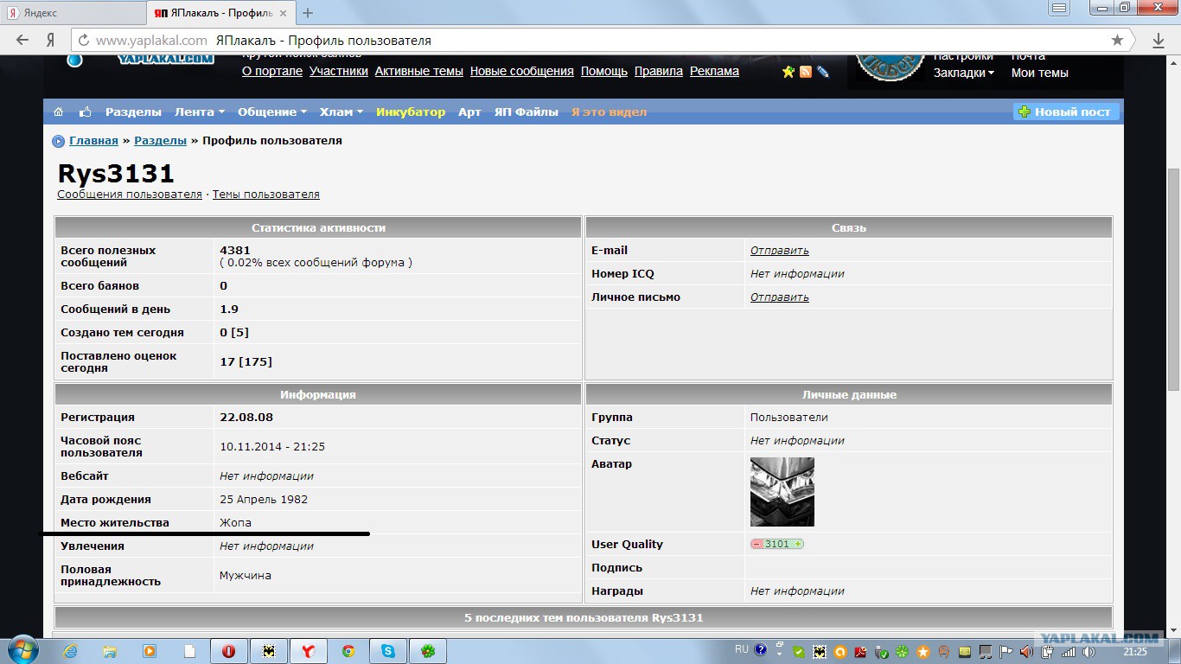Click the red speaker icon in system tray
1181x664 pixels.
pyautogui.click(x=1026, y=651)
